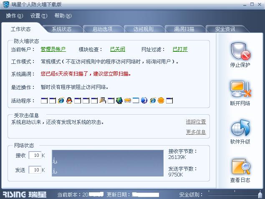Click the Disconnect Network computer icon (断开网络)
This screenshot has width=265, height=199.
241,89
